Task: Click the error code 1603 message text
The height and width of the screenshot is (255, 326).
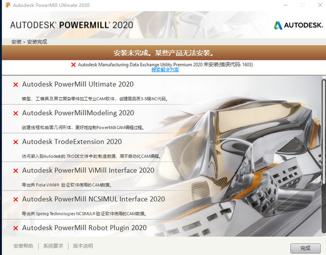Action: coord(165,65)
